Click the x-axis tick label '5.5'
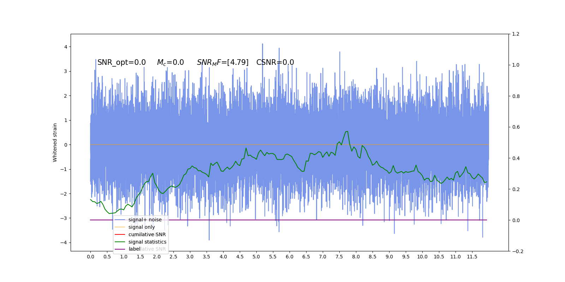This screenshot has height=282, width=565. (x=273, y=257)
